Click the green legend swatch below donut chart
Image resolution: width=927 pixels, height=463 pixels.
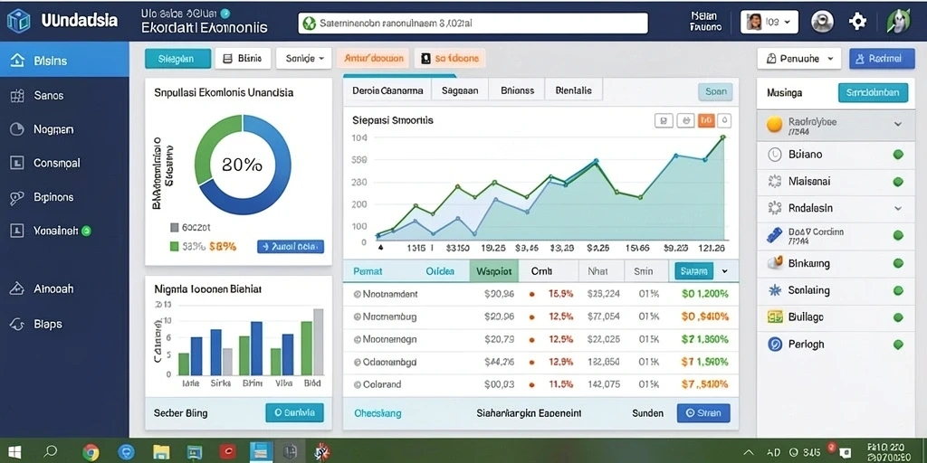[174, 246]
